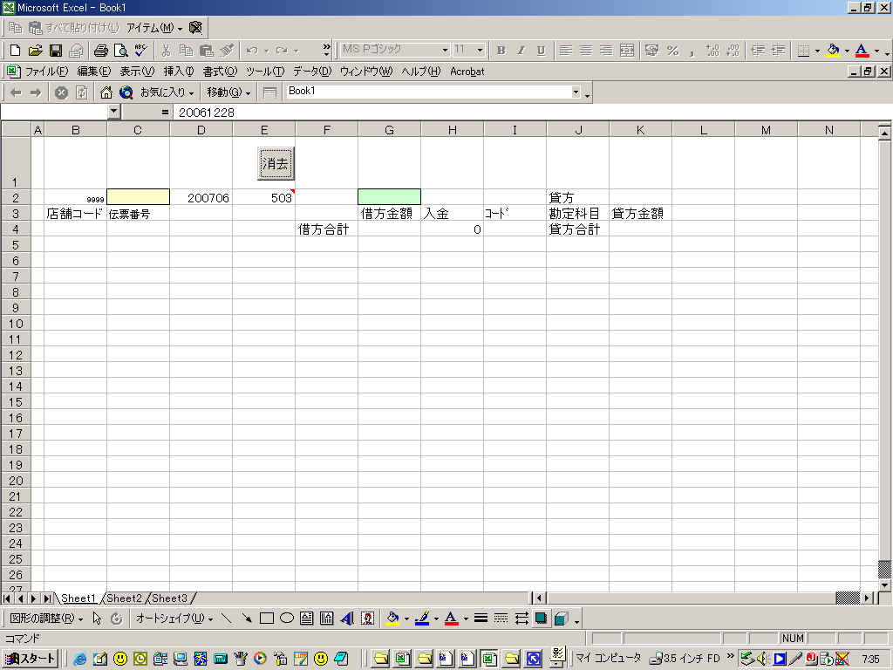Toggle italic formatting

(521, 50)
